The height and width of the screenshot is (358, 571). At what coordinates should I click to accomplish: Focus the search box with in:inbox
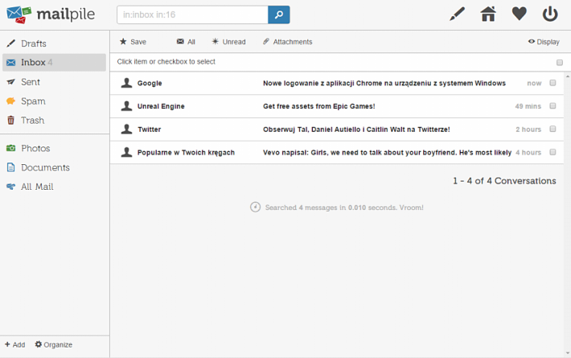pyautogui.click(x=193, y=14)
